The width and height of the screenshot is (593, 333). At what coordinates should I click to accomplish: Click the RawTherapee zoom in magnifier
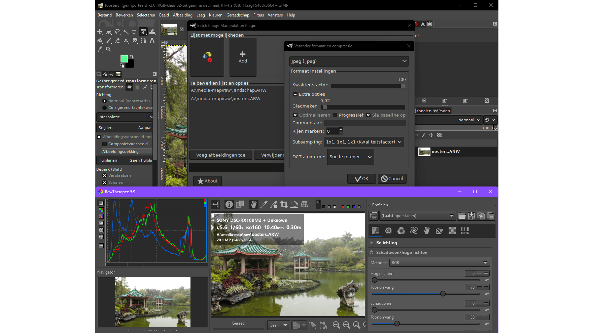tap(346, 325)
